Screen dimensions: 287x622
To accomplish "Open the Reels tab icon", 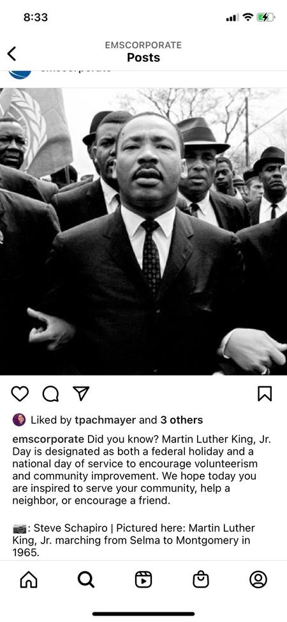I will [143, 580].
